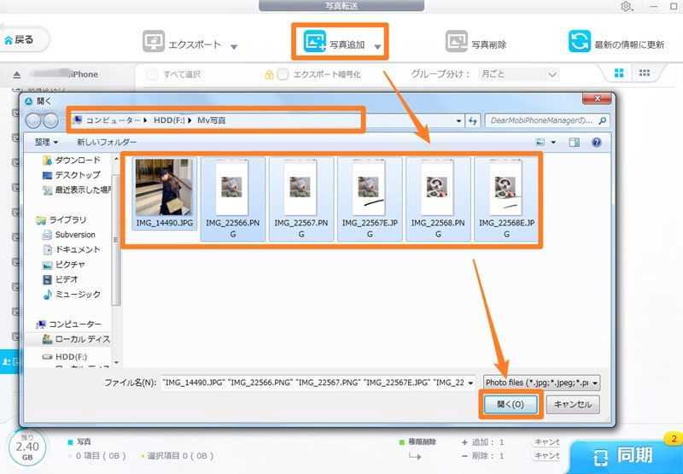Select ローカル ディスク drive
The image size is (683, 474).
click(76, 339)
